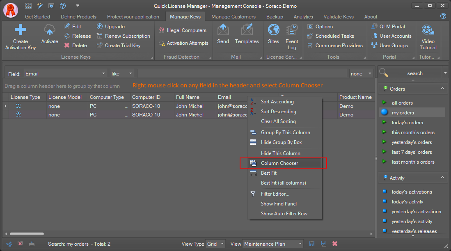Open Options in Tools group
Image resolution: width=451 pixels, height=251 pixels.
coord(320,26)
